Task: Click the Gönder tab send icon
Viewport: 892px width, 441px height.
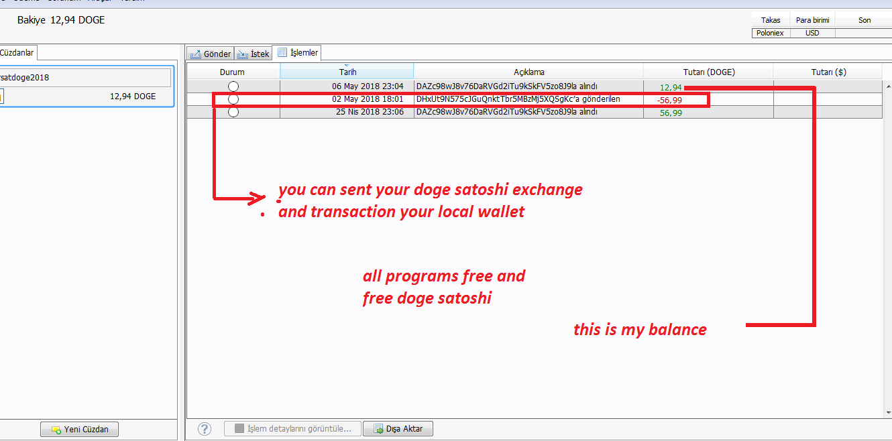Action: [196, 54]
